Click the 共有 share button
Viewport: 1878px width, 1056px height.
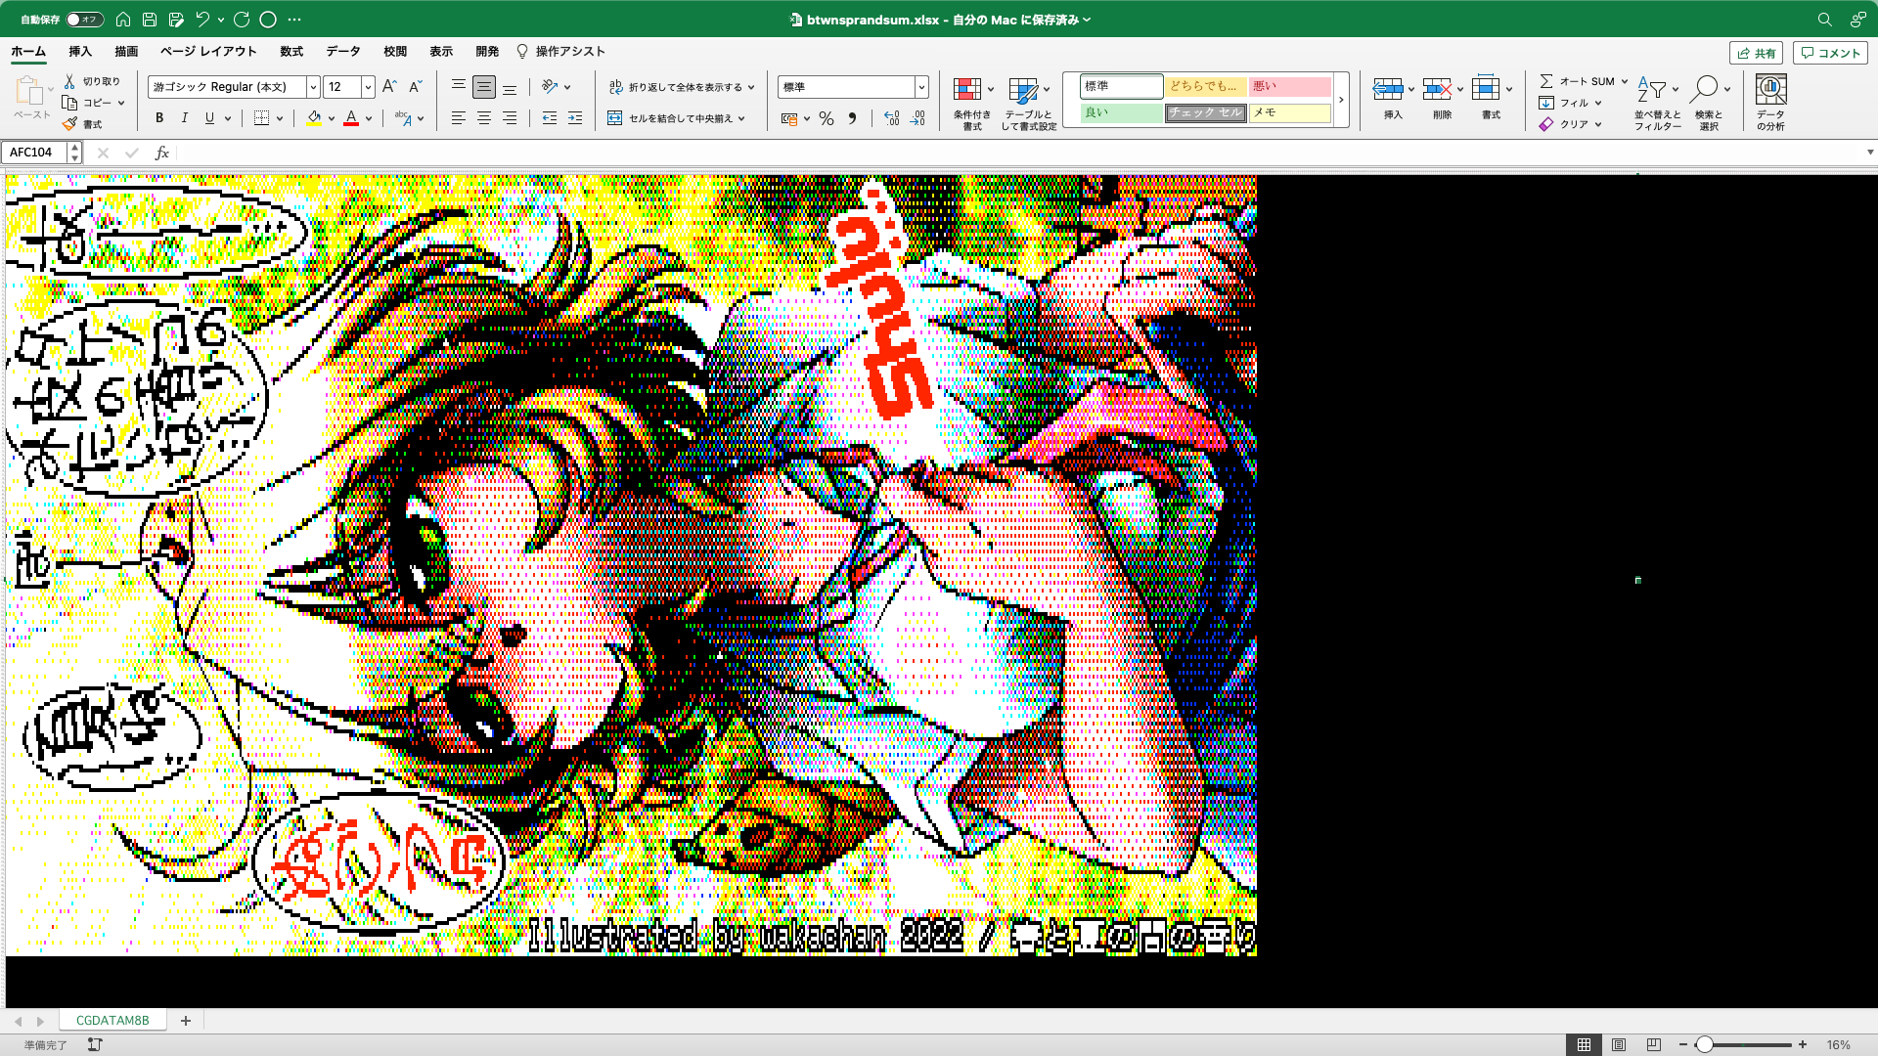[1757, 53]
